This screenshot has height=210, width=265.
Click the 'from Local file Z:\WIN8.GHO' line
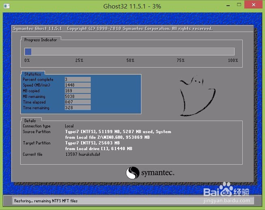pos(107,138)
